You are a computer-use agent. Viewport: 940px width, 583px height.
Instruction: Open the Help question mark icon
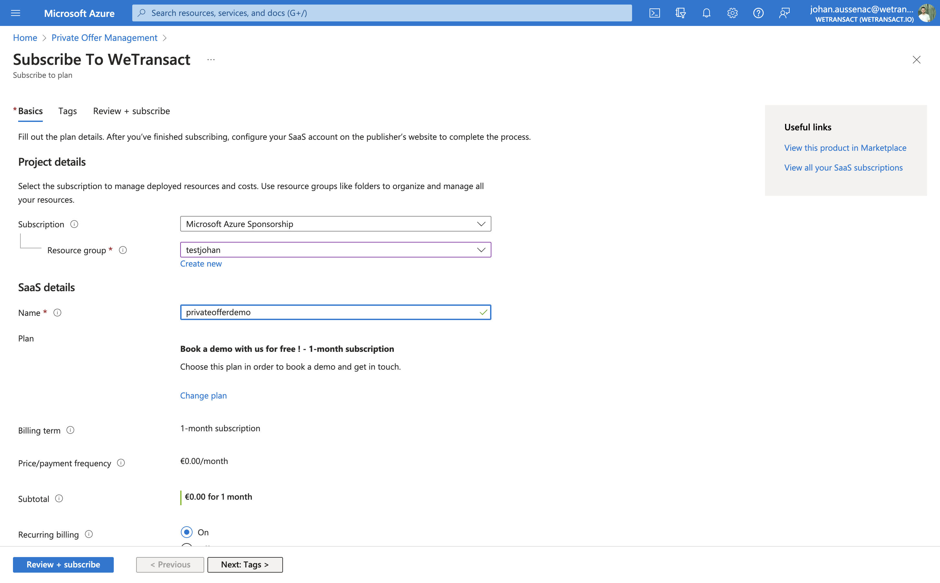(x=758, y=13)
